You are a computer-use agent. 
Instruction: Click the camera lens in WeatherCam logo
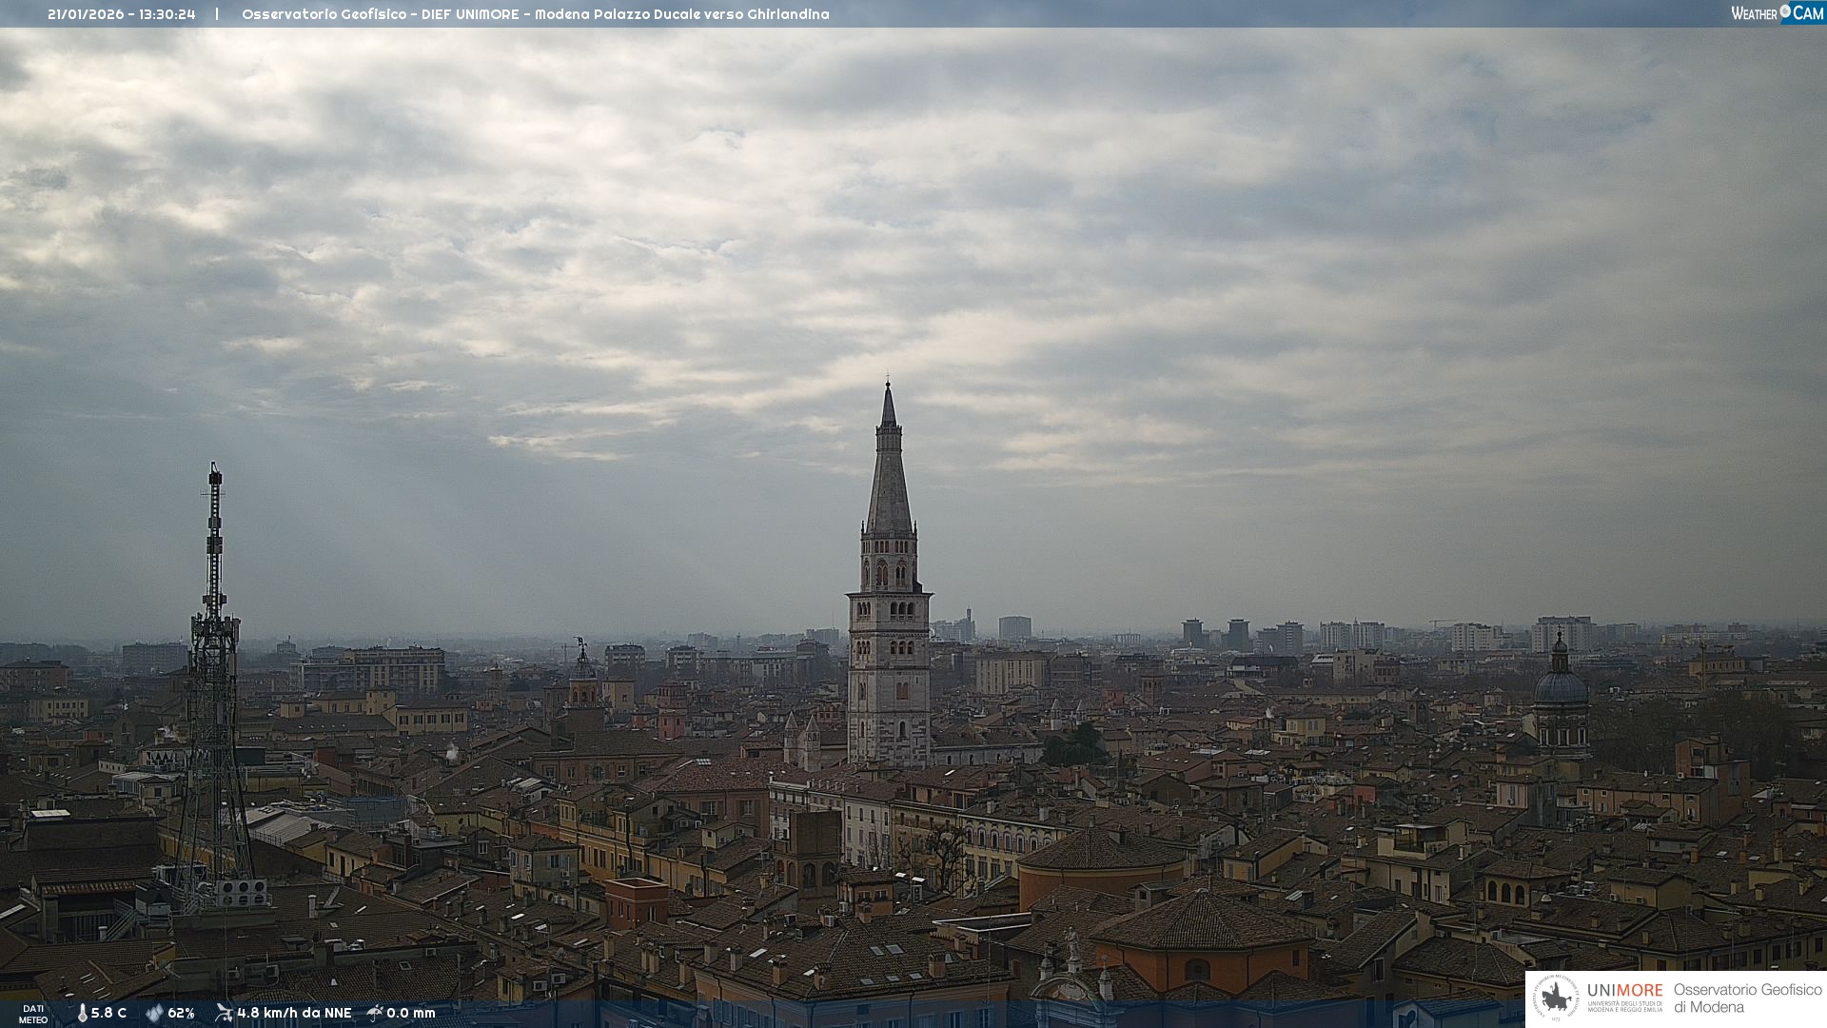[1785, 11]
